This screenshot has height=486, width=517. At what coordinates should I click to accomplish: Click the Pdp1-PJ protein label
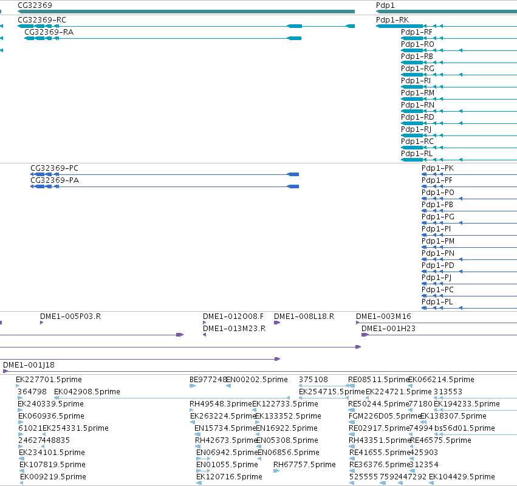(x=437, y=278)
